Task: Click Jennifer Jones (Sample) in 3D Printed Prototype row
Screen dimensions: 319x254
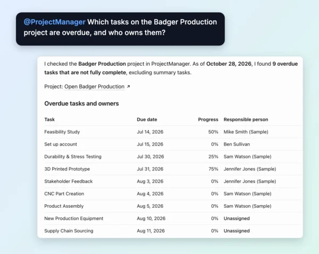Action: pyautogui.click(x=250, y=169)
